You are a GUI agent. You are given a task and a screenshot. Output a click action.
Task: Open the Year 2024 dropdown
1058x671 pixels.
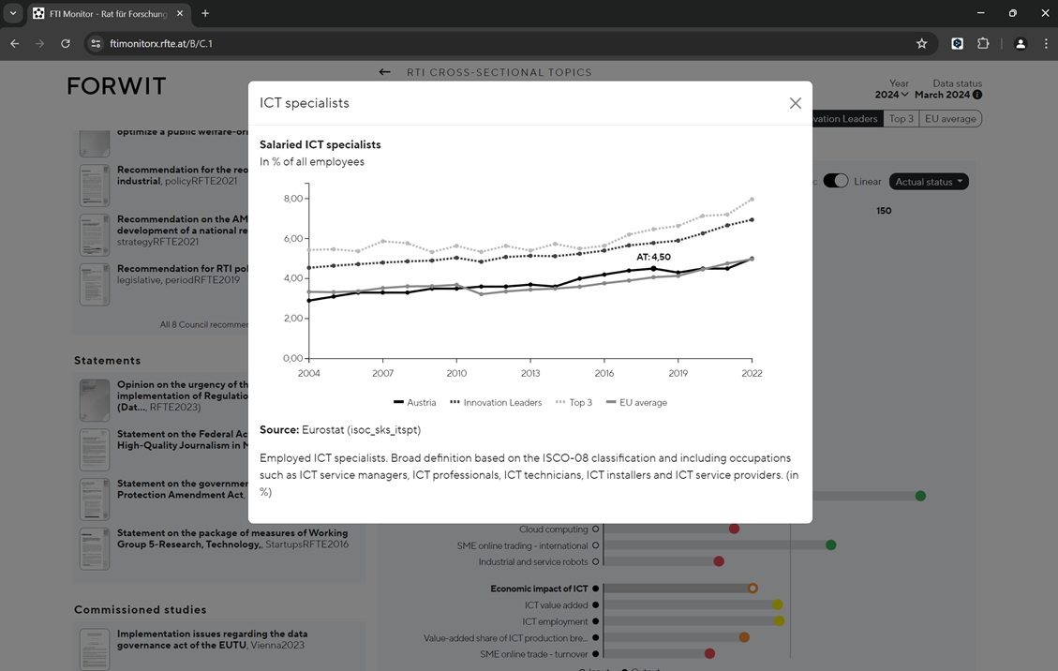click(891, 96)
